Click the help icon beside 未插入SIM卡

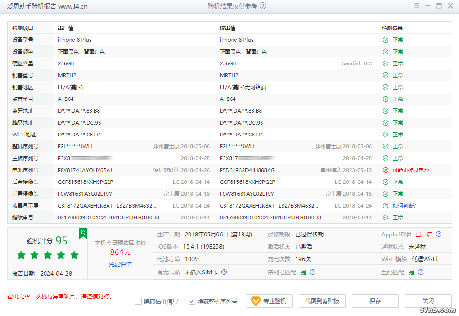tap(224, 272)
